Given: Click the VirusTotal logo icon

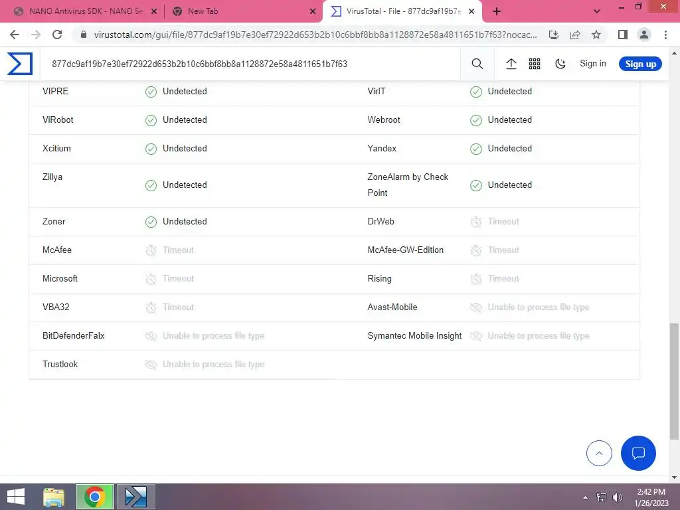Looking at the screenshot, I should [x=20, y=64].
